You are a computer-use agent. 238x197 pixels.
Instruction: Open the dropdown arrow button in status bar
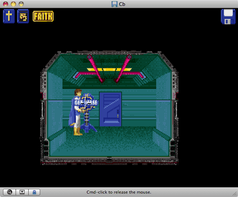click(22, 192)
